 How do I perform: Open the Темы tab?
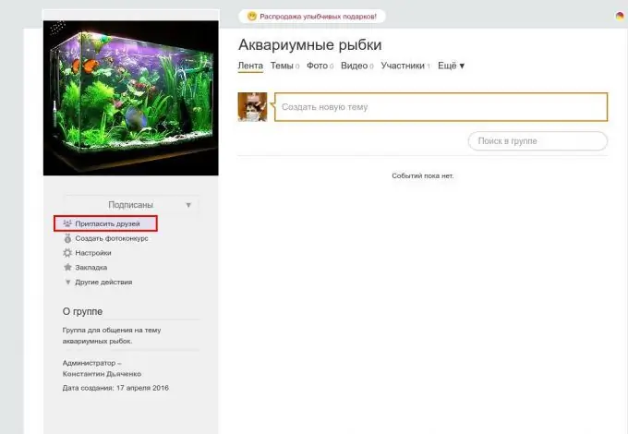click(282, 66)
